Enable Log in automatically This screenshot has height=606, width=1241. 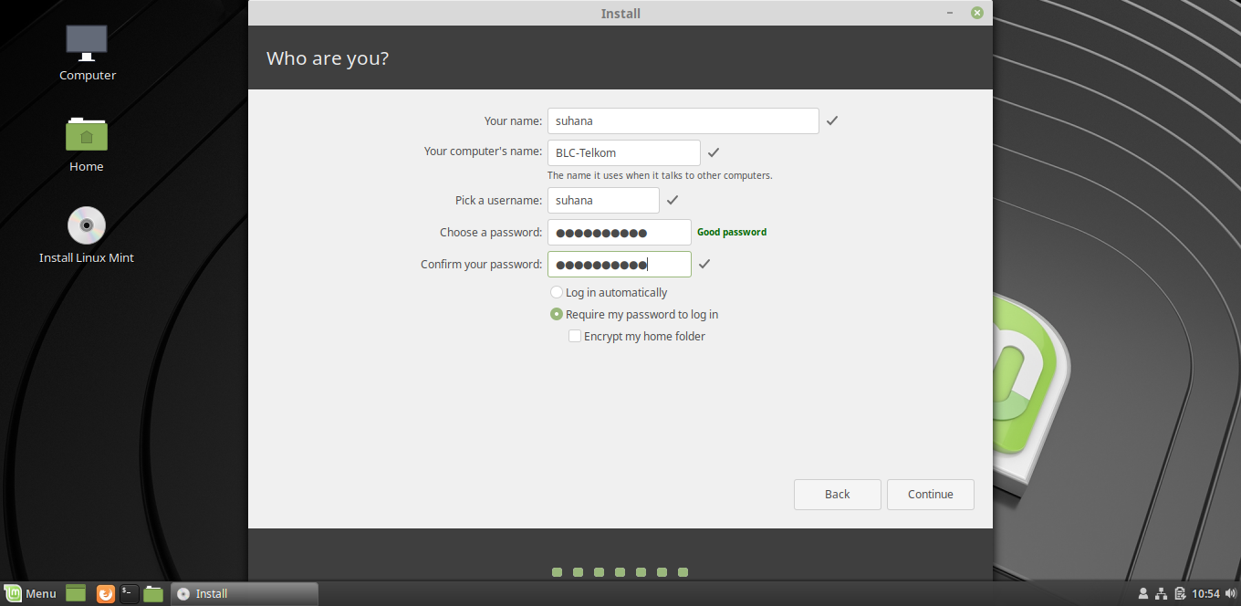pyautogui.click(x=557, y=292)
